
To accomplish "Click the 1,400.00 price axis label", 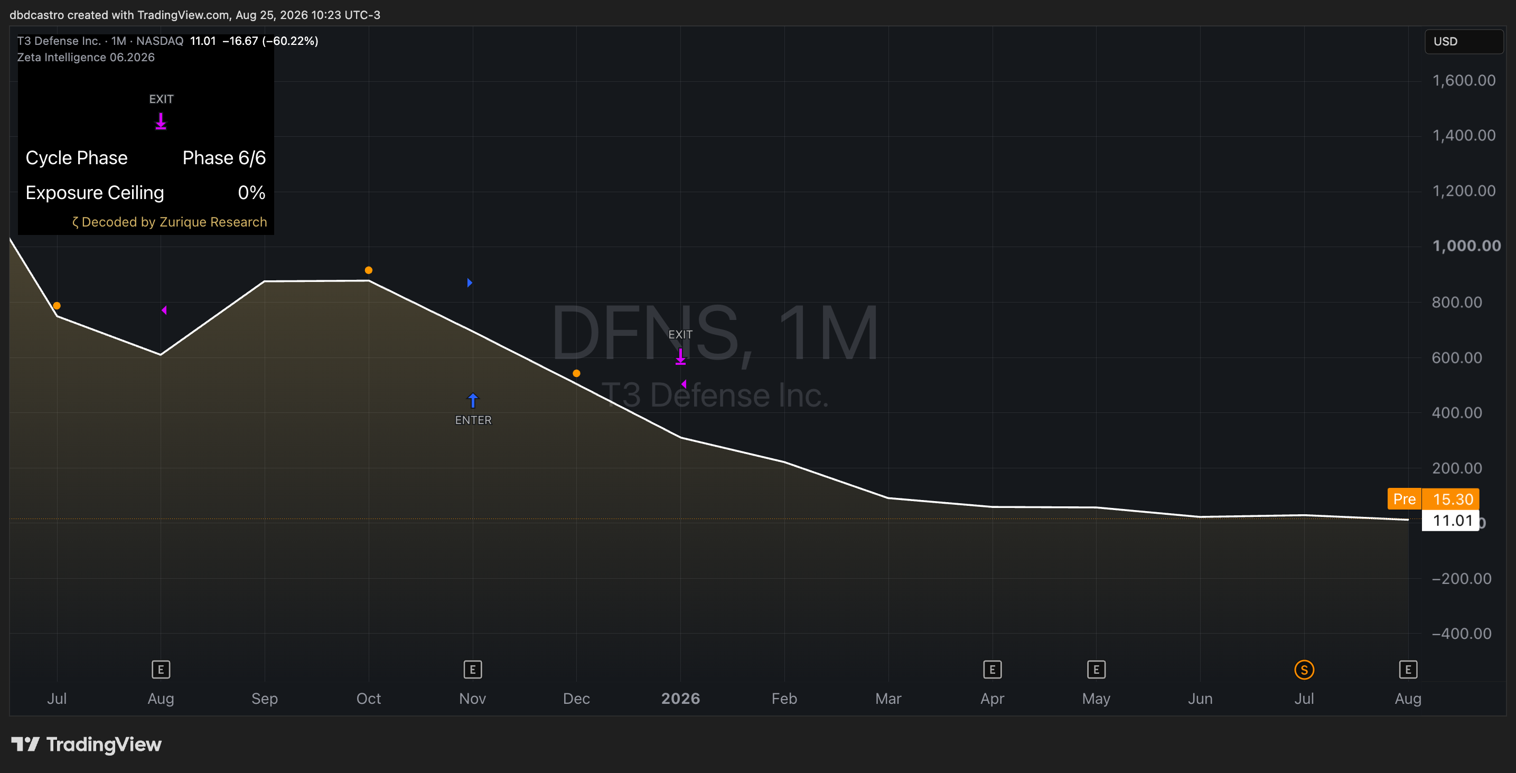I will 1464,136.
